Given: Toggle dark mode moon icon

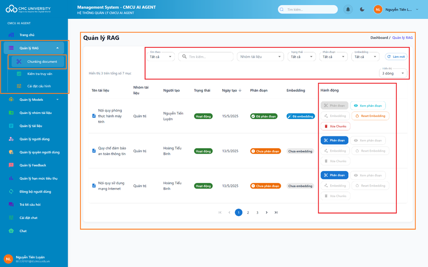Looking at the screenshot, I should [x=362, y=9].
